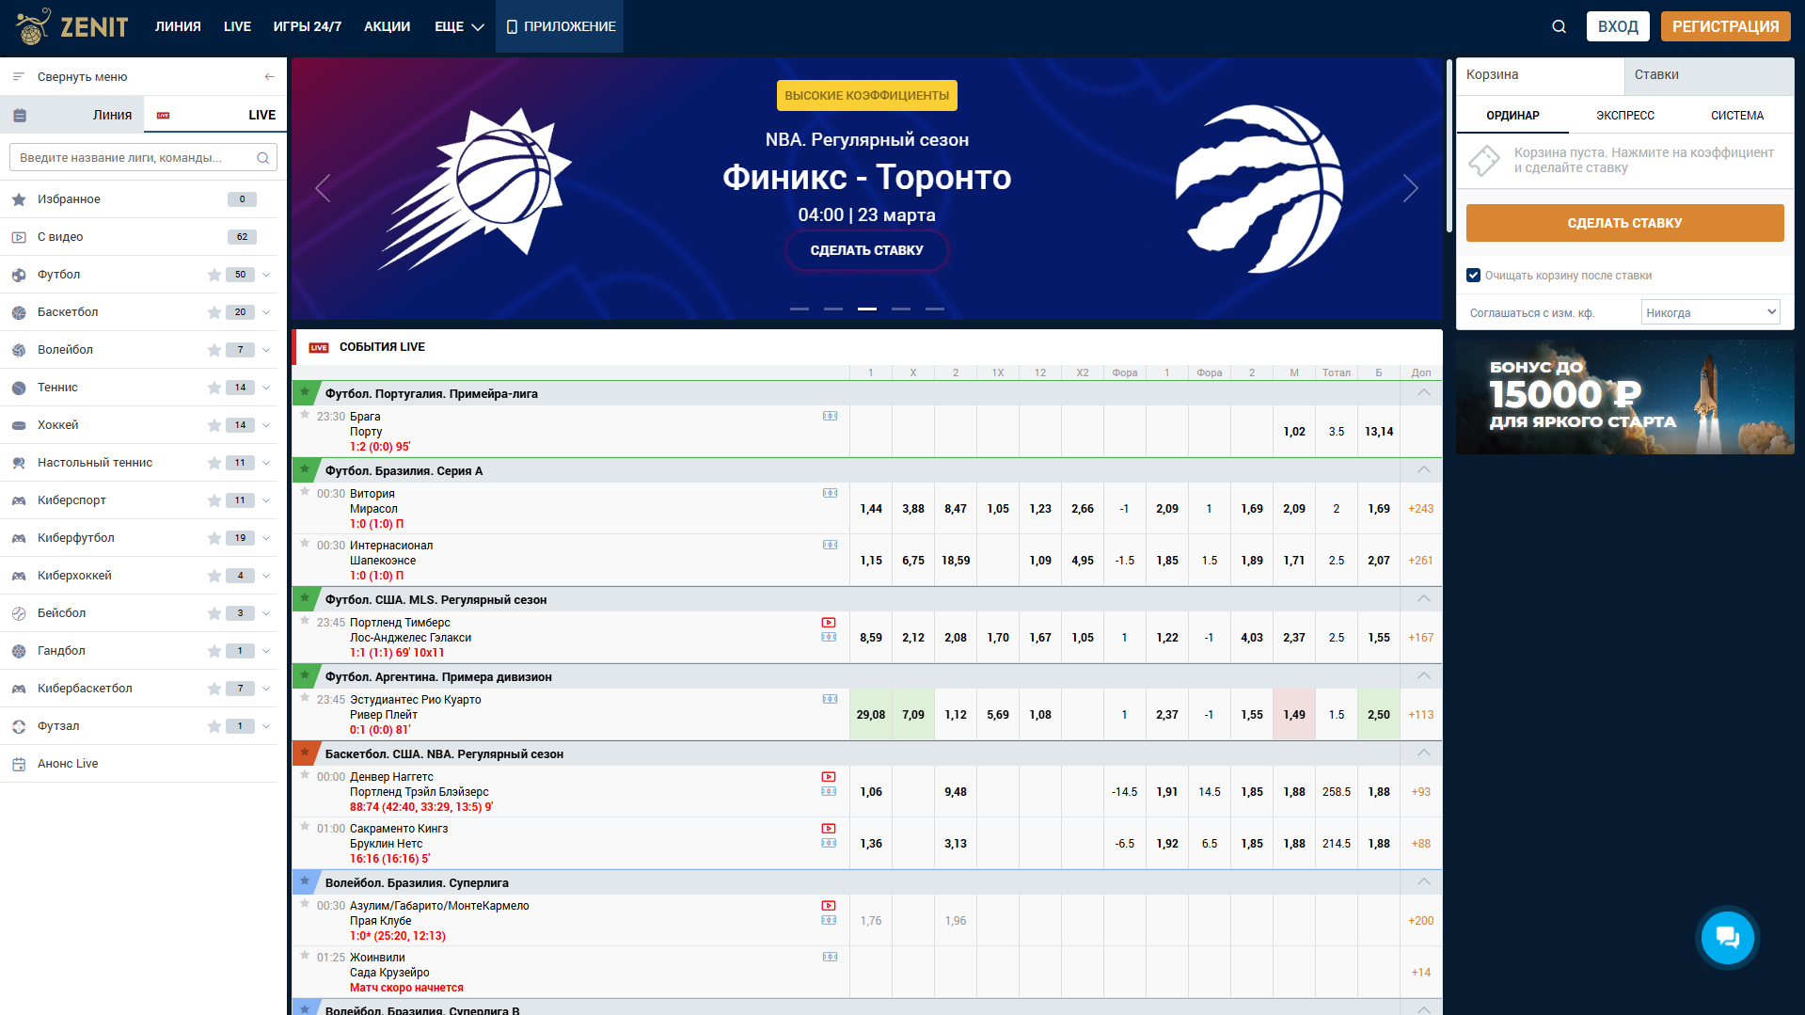Open more markets +243 for Vitoria match
1805x1015 pixels.
point(1420,509)
